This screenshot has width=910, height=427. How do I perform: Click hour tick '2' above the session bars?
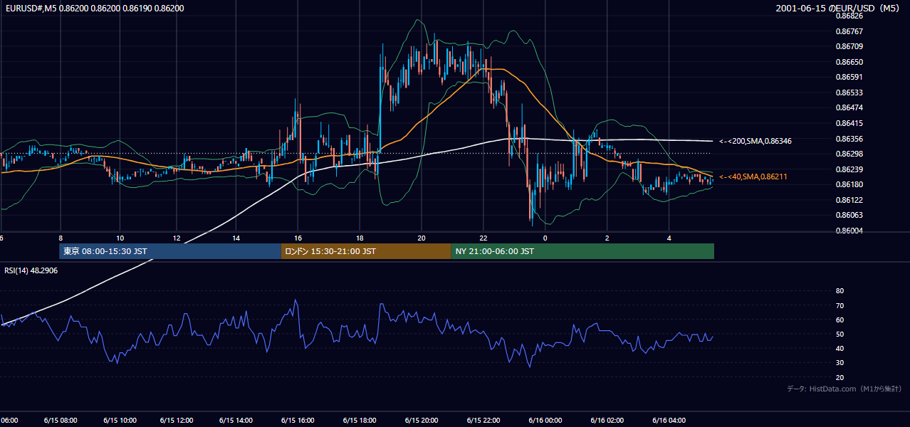(607, 238)
